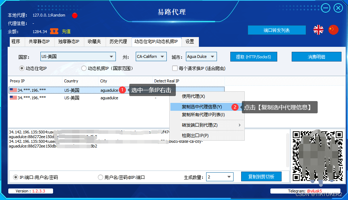
Task: Close the 易路代理 window
Action: [x=338, y=8]
